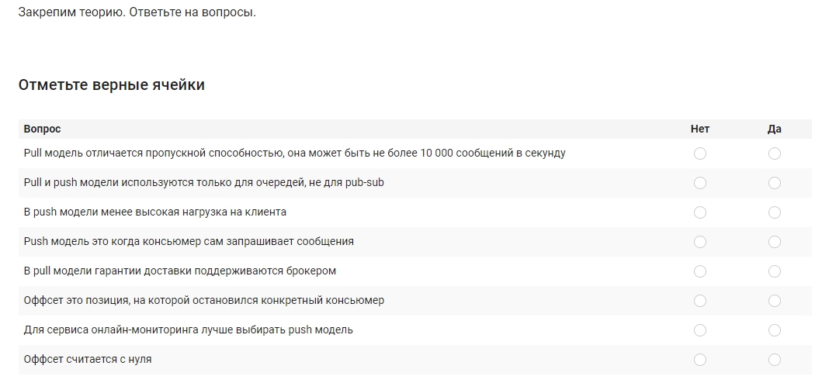Select Нет for Push модель консьюмер сам запрашивает
Screen dimensions: 822x383
[x=700, y=242]
